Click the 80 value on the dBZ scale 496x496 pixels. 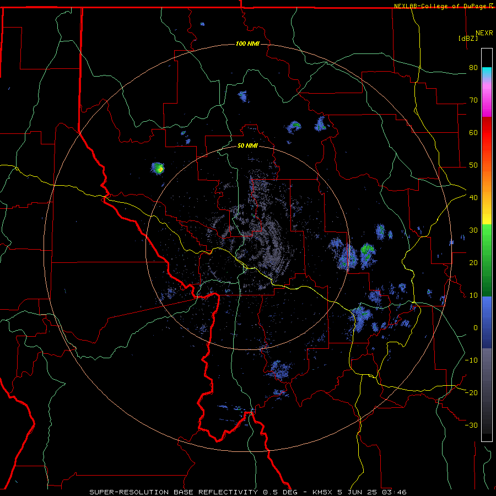pos(473,68)
